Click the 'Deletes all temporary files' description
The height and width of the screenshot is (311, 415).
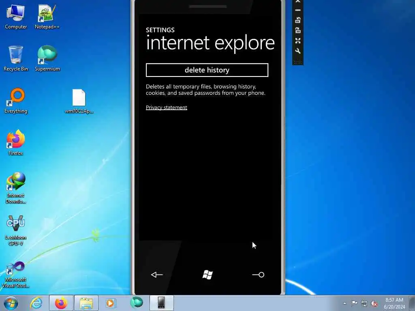pyautogui.click(x=205, y=89)
